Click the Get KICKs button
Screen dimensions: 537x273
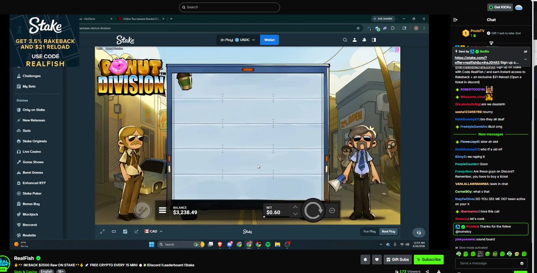click(x=500, y=7)
